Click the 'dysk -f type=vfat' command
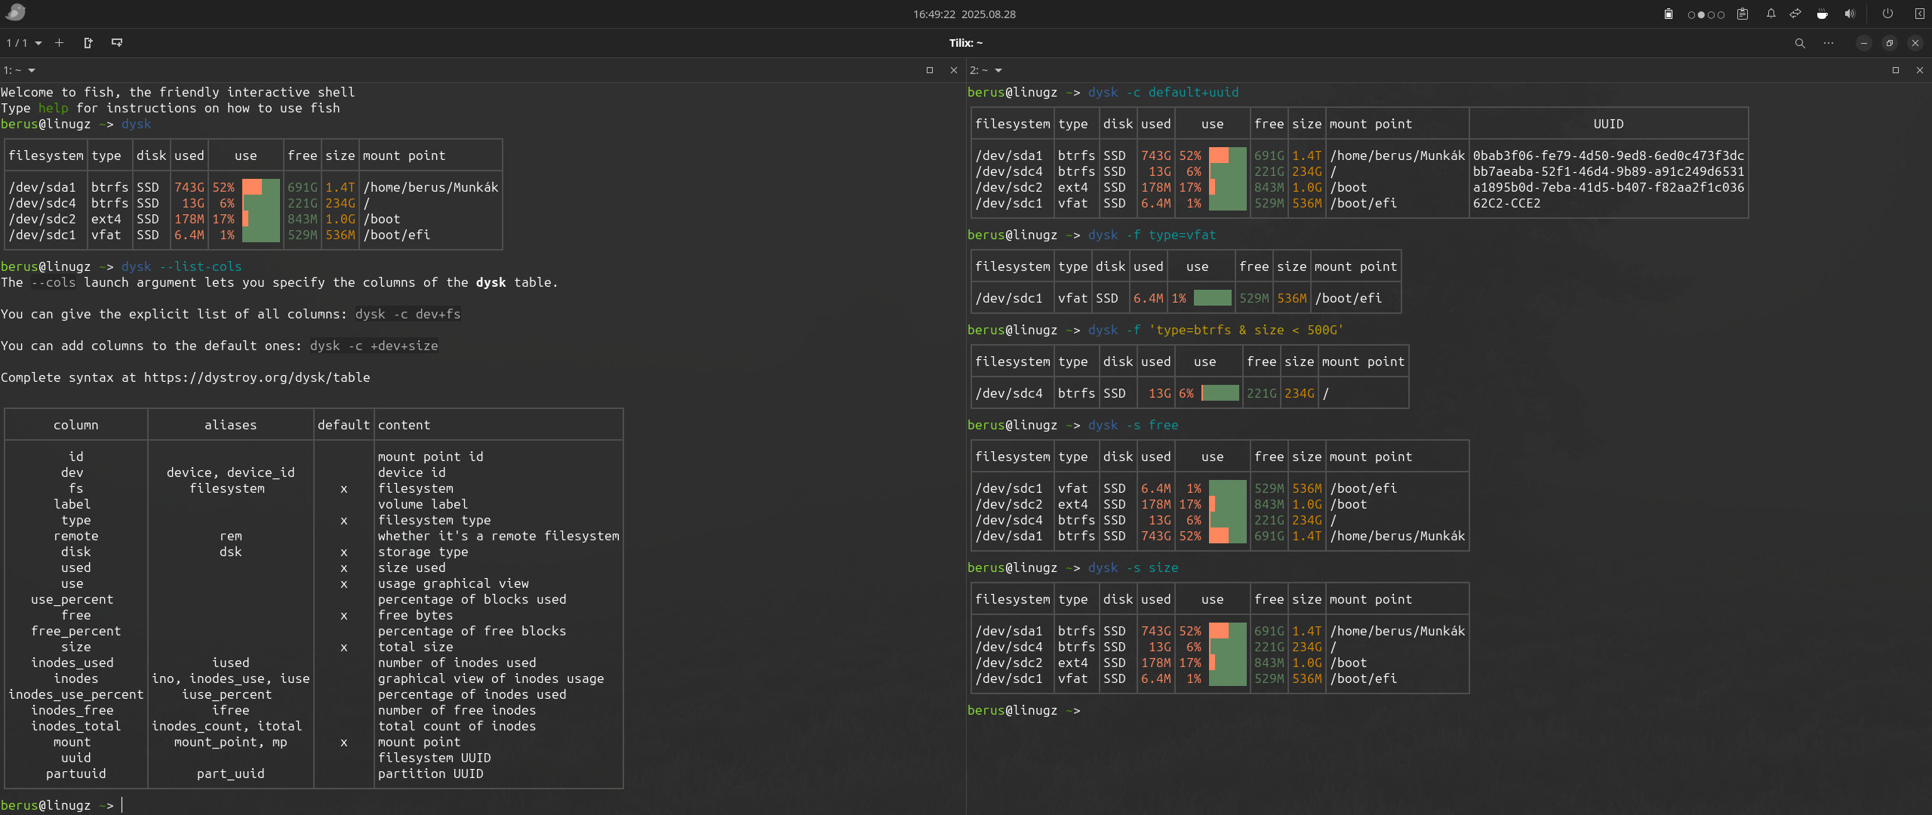This screenshot has width=1932, height=815. [1152, 235]
